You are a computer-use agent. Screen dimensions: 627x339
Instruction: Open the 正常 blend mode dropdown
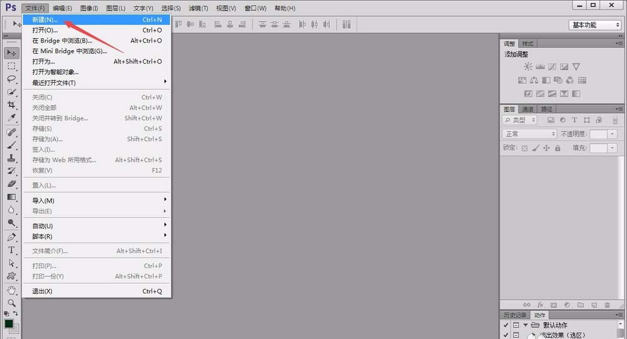click(529, 134)
